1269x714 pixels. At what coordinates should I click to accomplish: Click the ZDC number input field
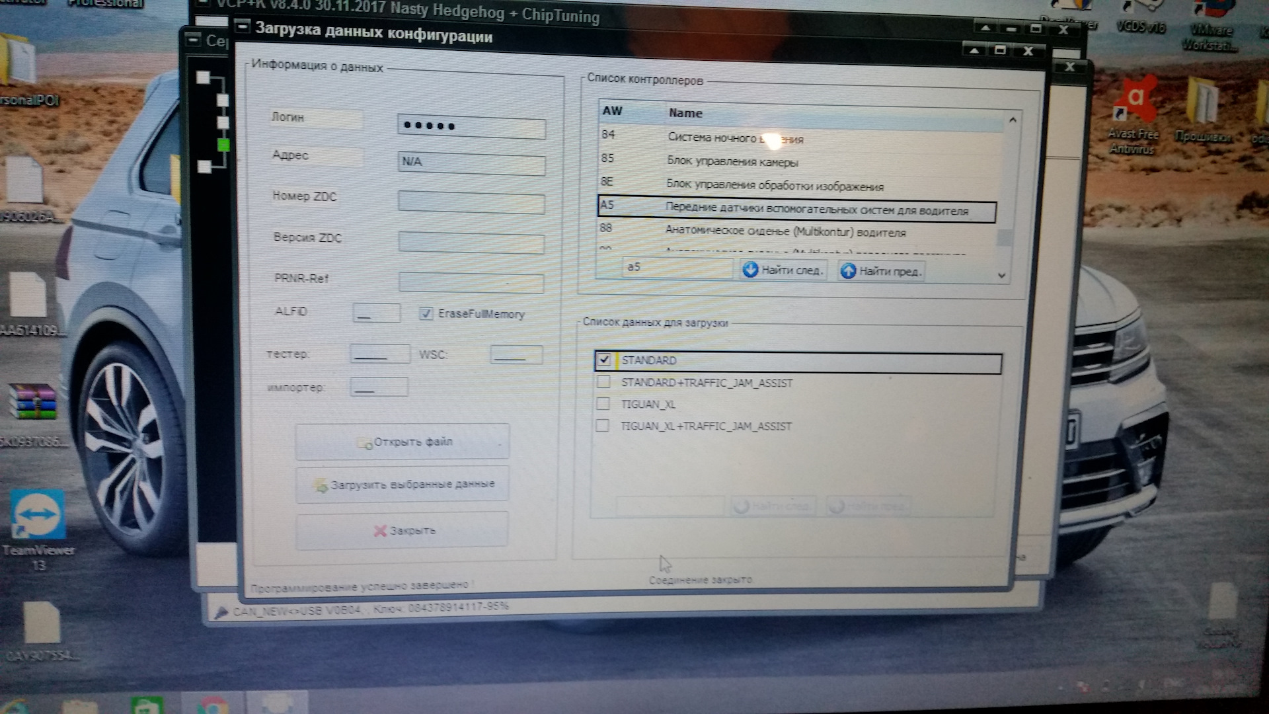471,202
